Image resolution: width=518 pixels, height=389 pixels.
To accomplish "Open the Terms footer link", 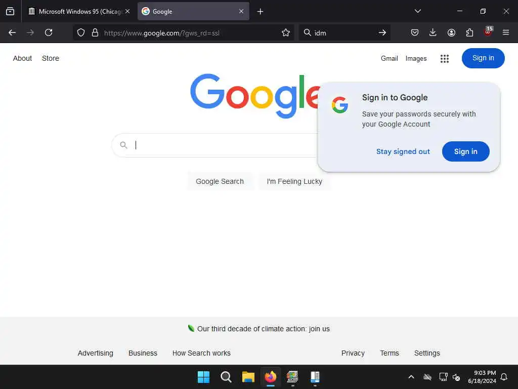I will 390,353.
